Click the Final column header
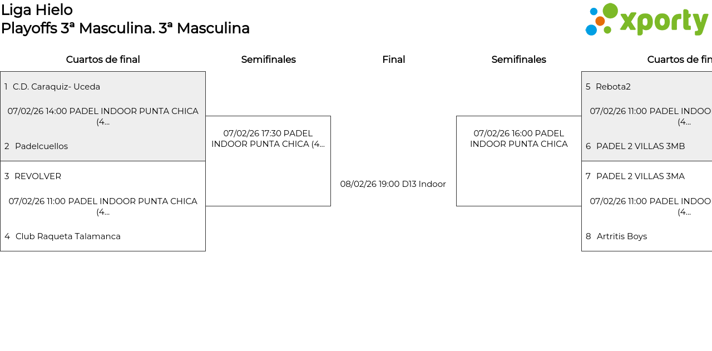Image resolution: width=712 pixels, height=351 pixels. coord(393,60)
